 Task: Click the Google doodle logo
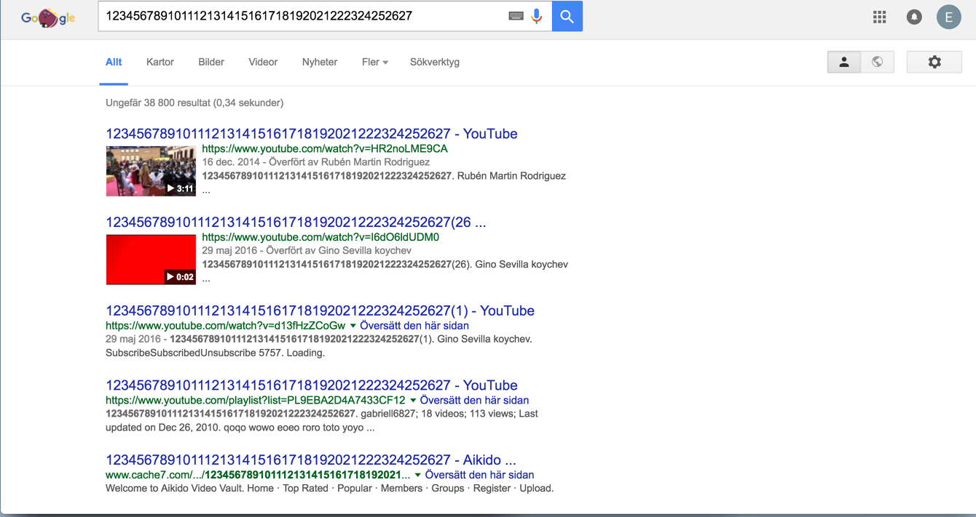point(48,17)
